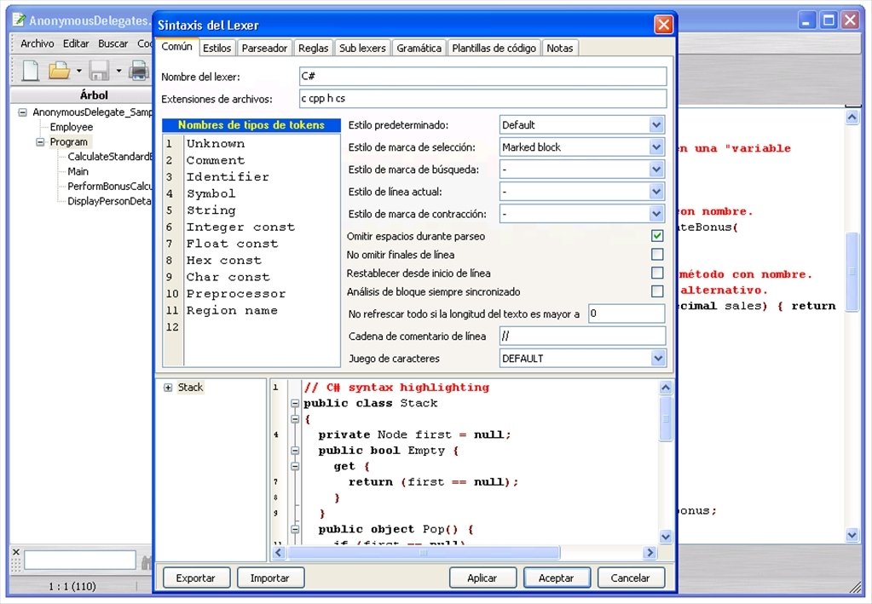Image resolution: width=872 pixels, height=604 pixels.
Task: Click the New file icon in main toolbar
Action: 31,71
